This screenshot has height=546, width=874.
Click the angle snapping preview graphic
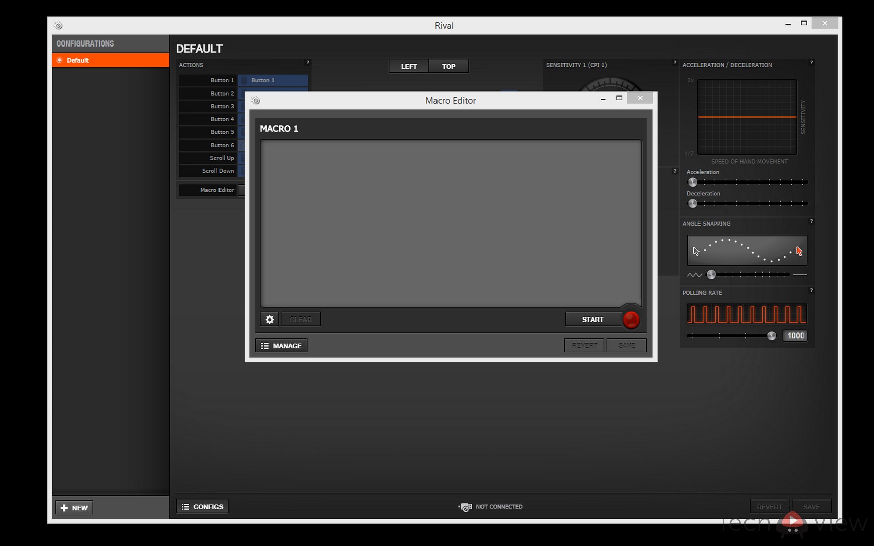(747, 250)
